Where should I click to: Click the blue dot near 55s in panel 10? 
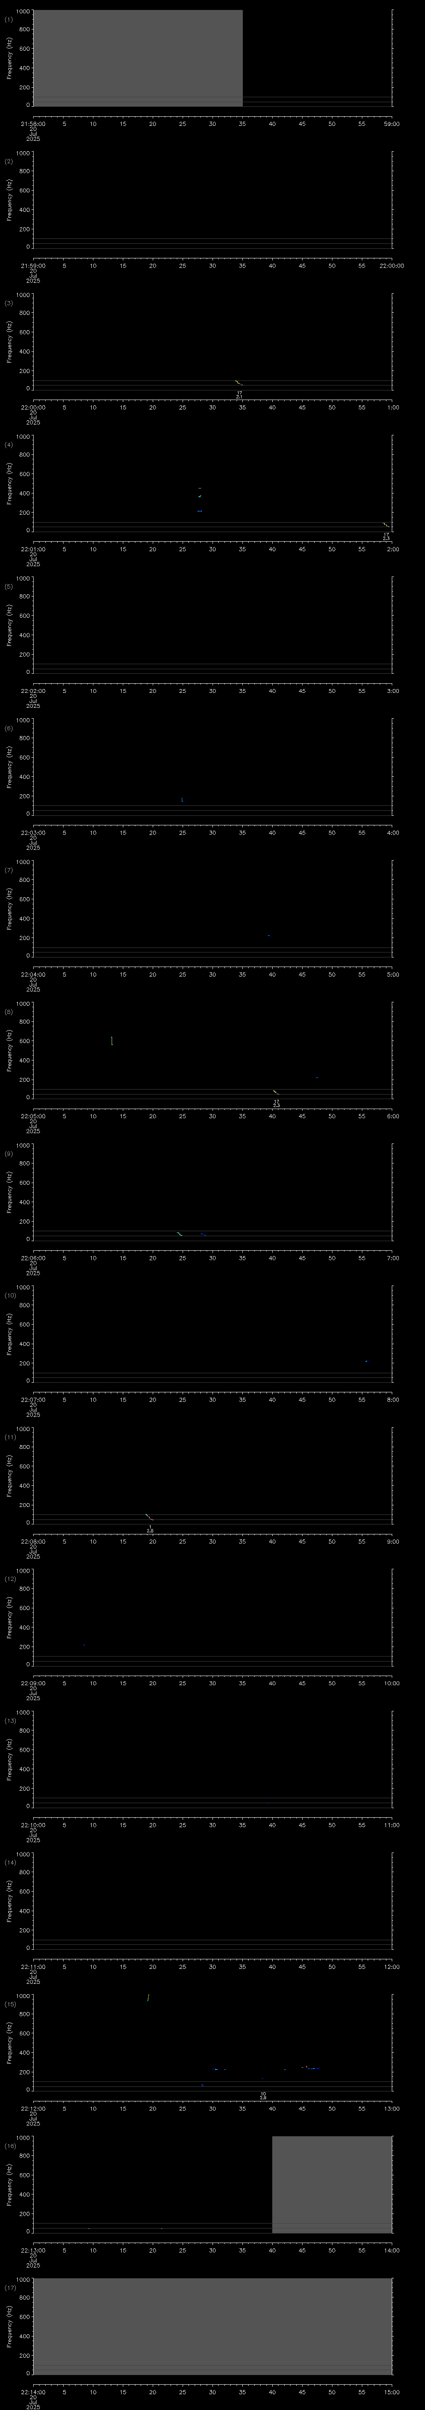365,1361
